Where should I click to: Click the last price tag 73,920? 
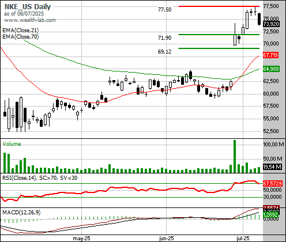pos(271,24)
